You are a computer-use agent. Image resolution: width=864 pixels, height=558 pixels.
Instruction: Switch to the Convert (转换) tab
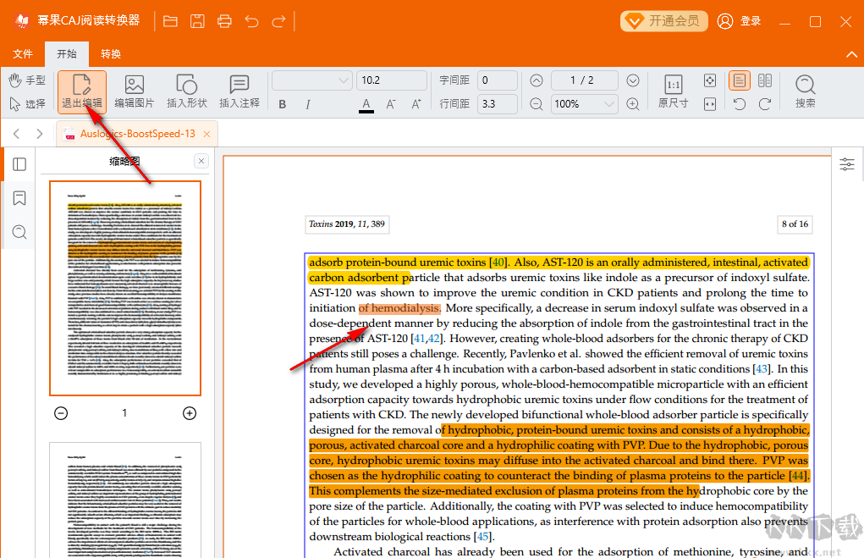(111, 54)
